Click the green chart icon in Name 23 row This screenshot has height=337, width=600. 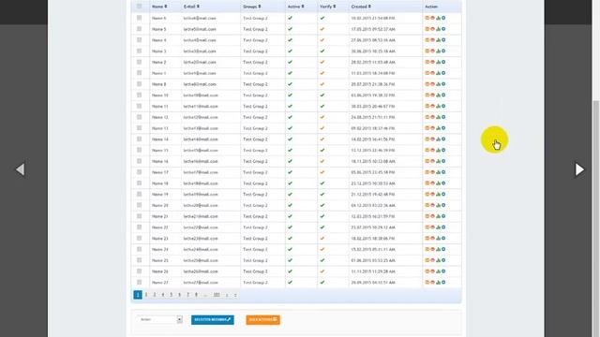(x=438, y=239)
